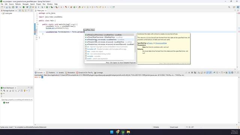Click the atTime(...) link in Javadoc popup
The width and height of the screenshot is (240, 135).
(x=150, y=43)
